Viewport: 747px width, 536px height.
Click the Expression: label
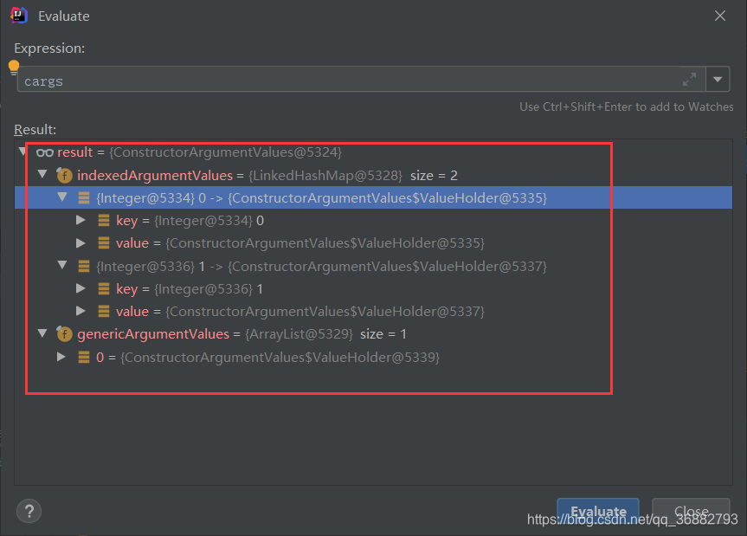49,48
